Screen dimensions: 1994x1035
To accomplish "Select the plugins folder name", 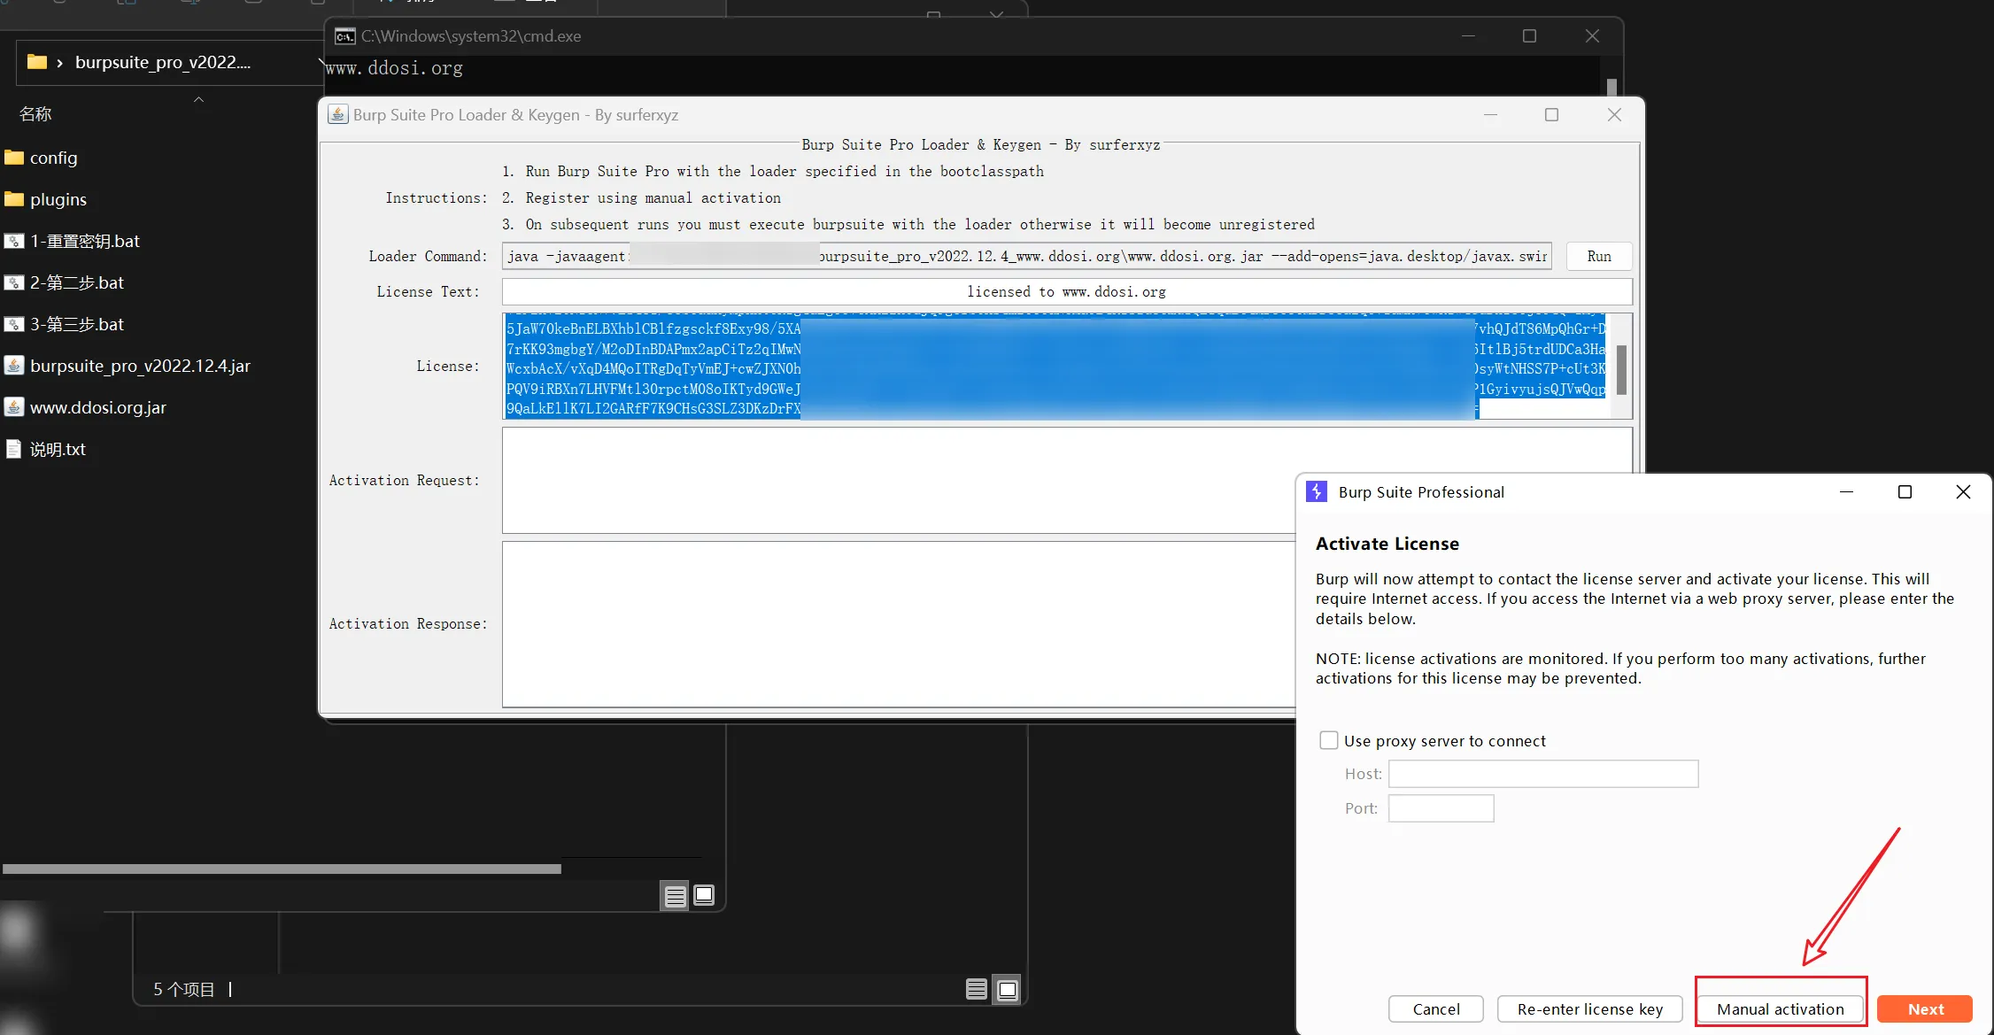I will (58, 199).
